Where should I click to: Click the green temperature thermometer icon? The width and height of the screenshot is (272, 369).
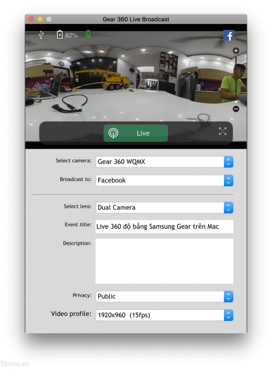pyautogui.click(x=88, y=35)
